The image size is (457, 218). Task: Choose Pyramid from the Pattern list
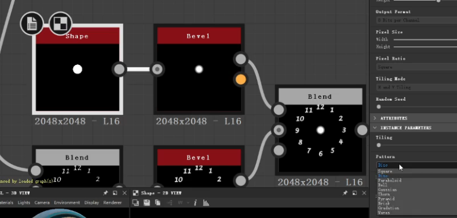coord(417,199)
